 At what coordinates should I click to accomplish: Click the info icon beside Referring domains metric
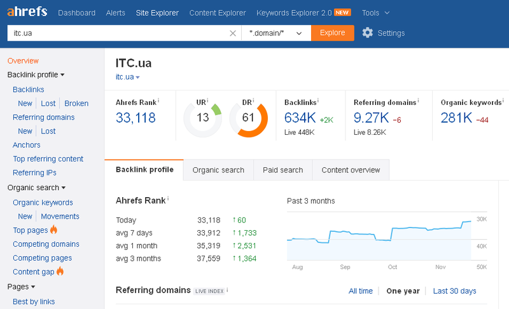pyautogui.click(x=418, y=100)
